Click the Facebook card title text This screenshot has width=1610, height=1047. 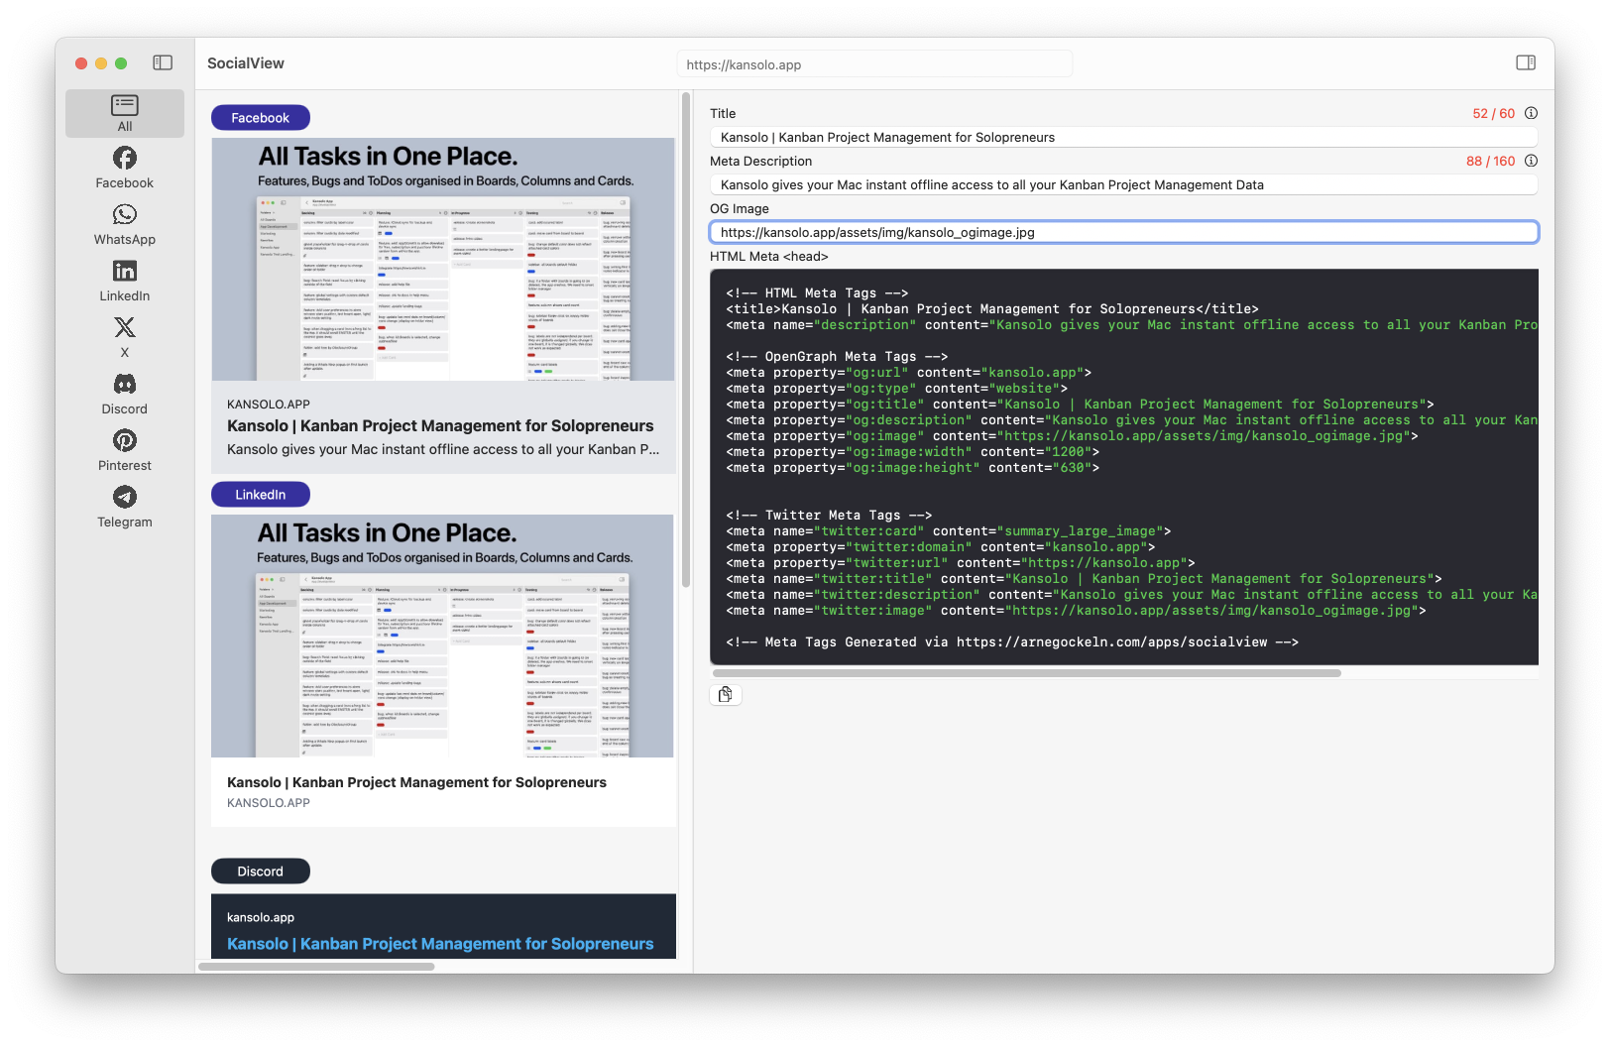440,425
